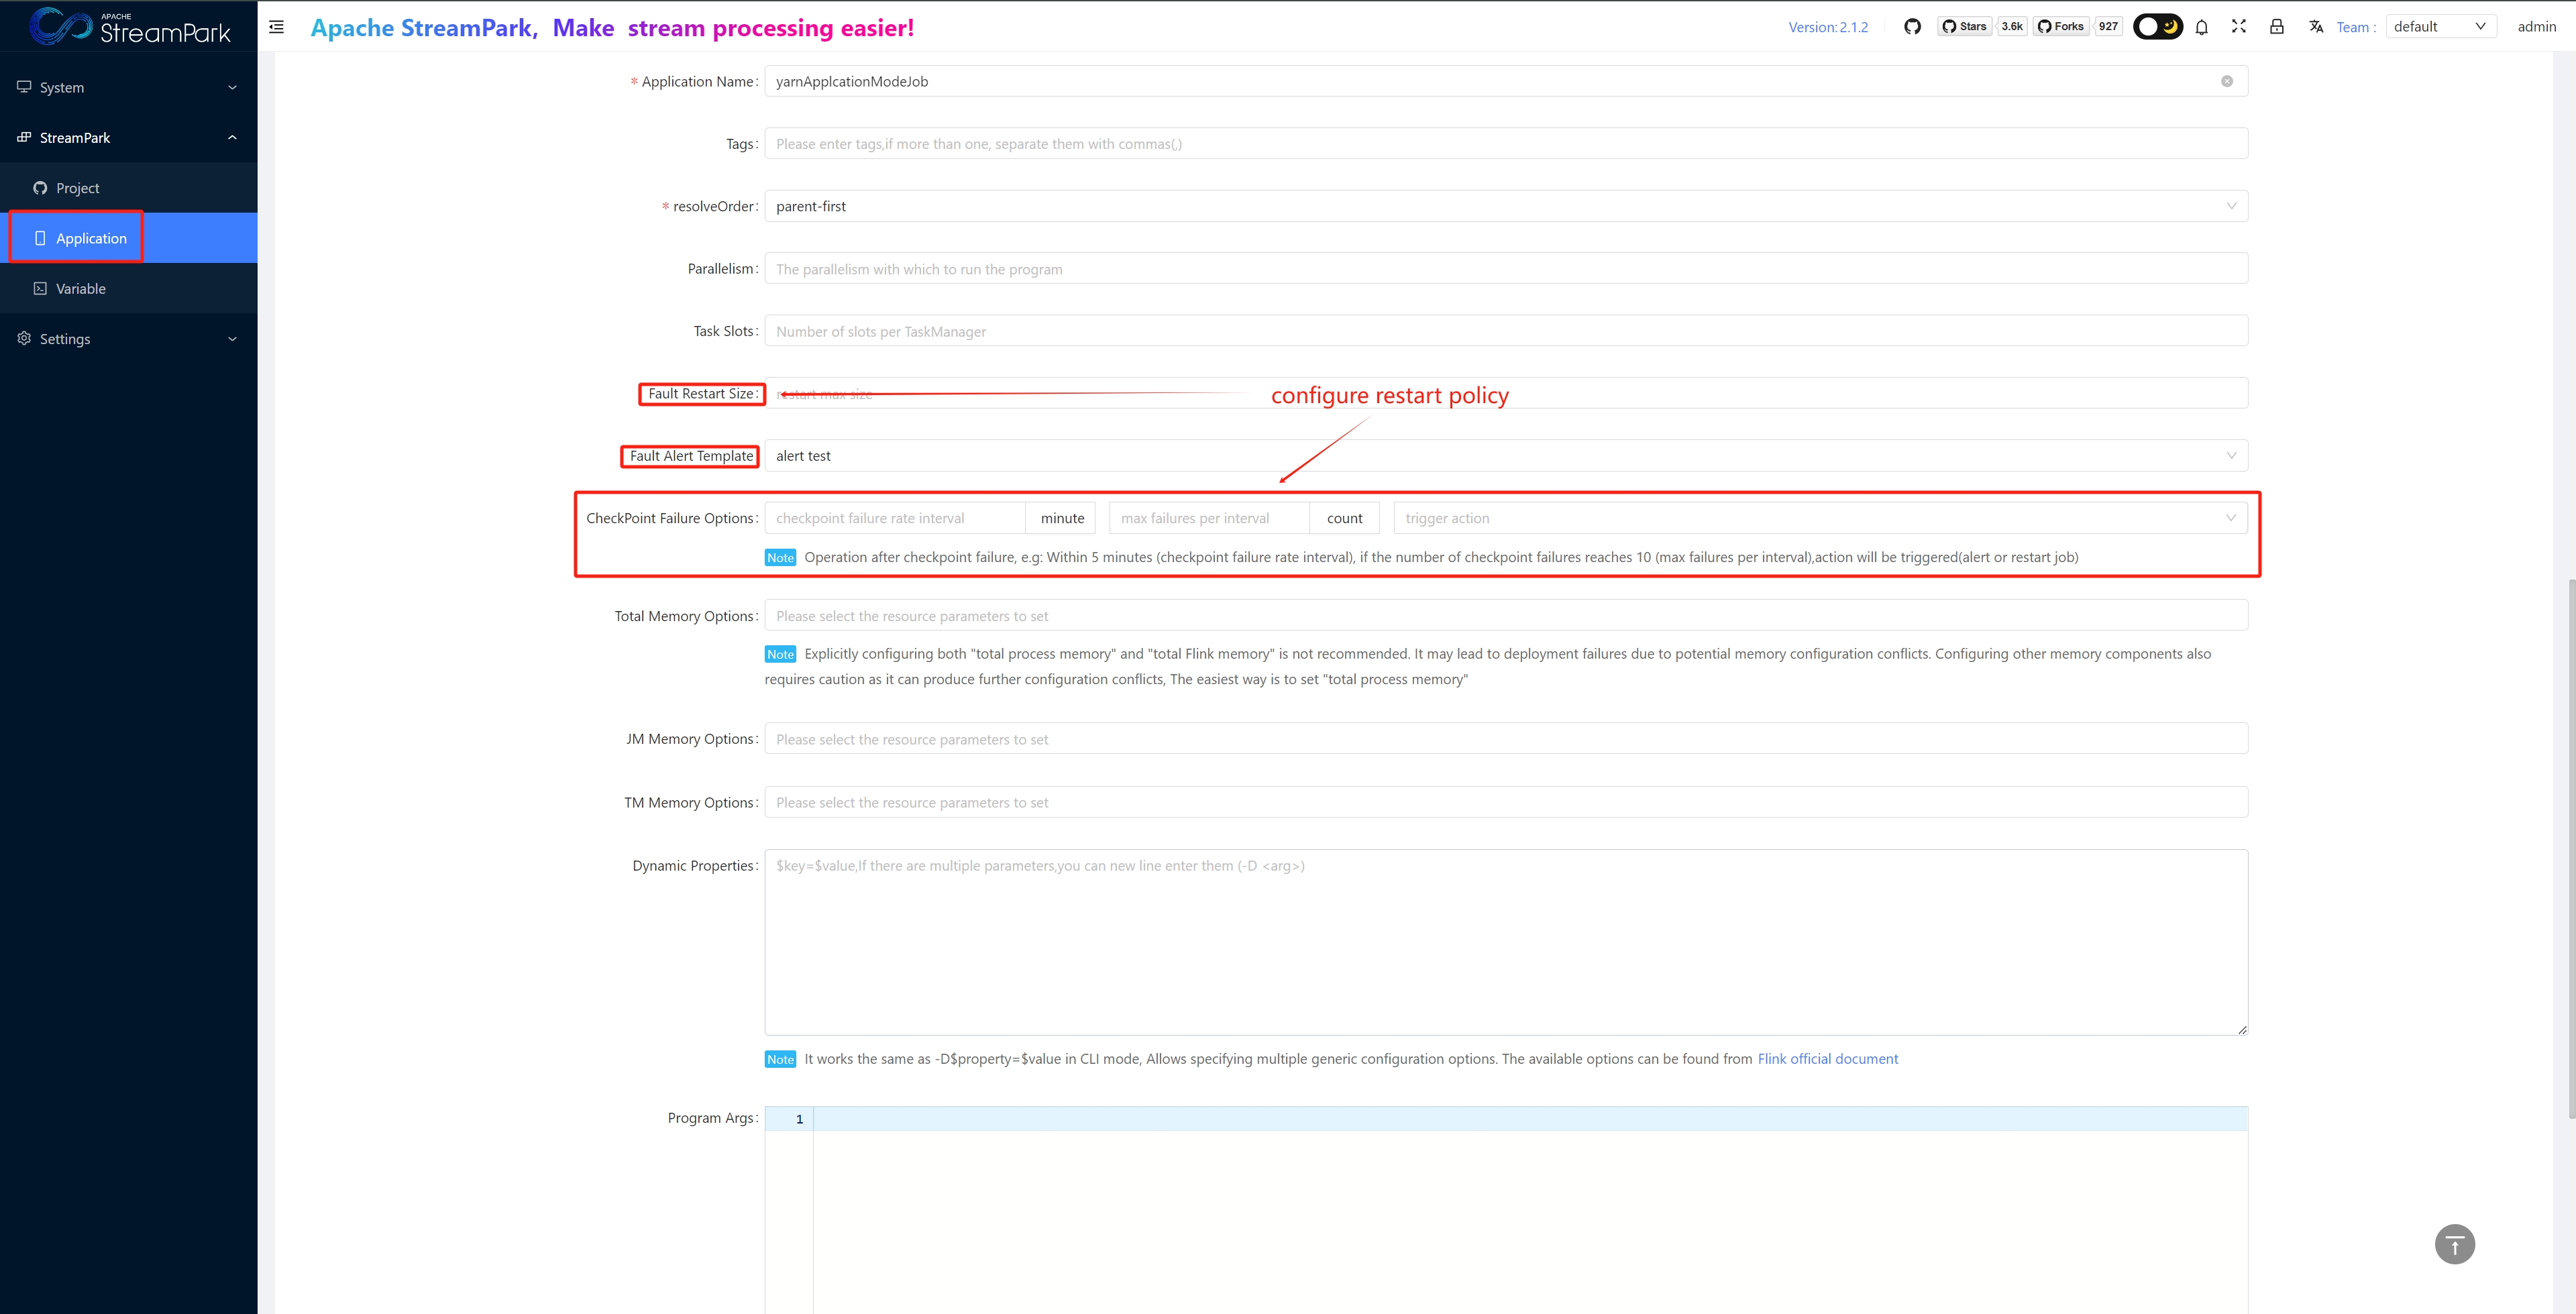Clear the Application Name field
Viewport: 2576px width, 1314px height.
2227,82
